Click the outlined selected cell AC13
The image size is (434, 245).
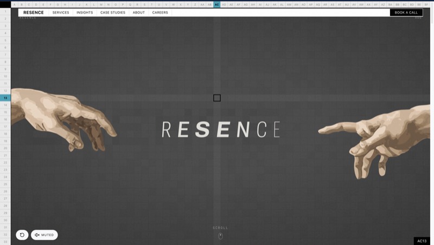[217, 98]
